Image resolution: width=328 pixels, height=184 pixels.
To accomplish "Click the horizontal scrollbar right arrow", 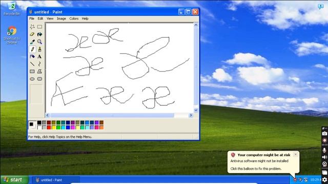I will pyautogui.click(x=191, y=115).
